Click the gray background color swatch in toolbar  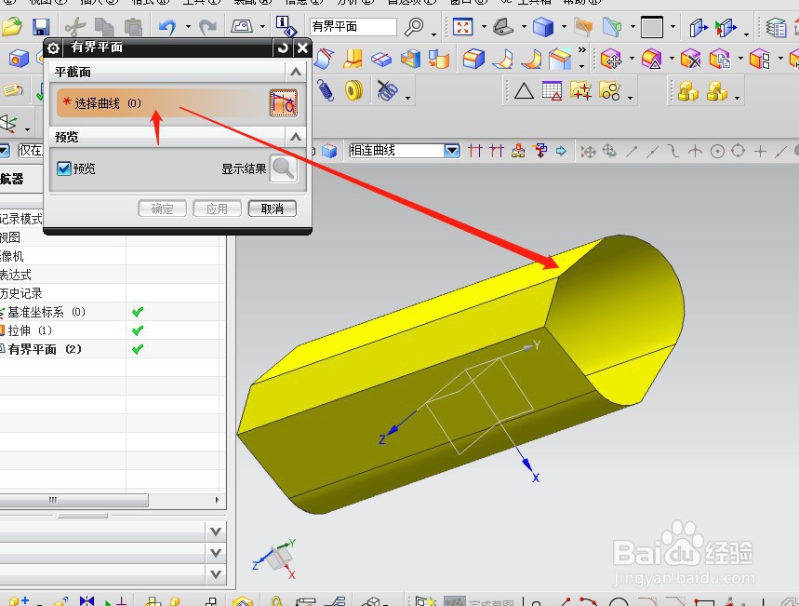pyautogui.click(x=652, y=27)
